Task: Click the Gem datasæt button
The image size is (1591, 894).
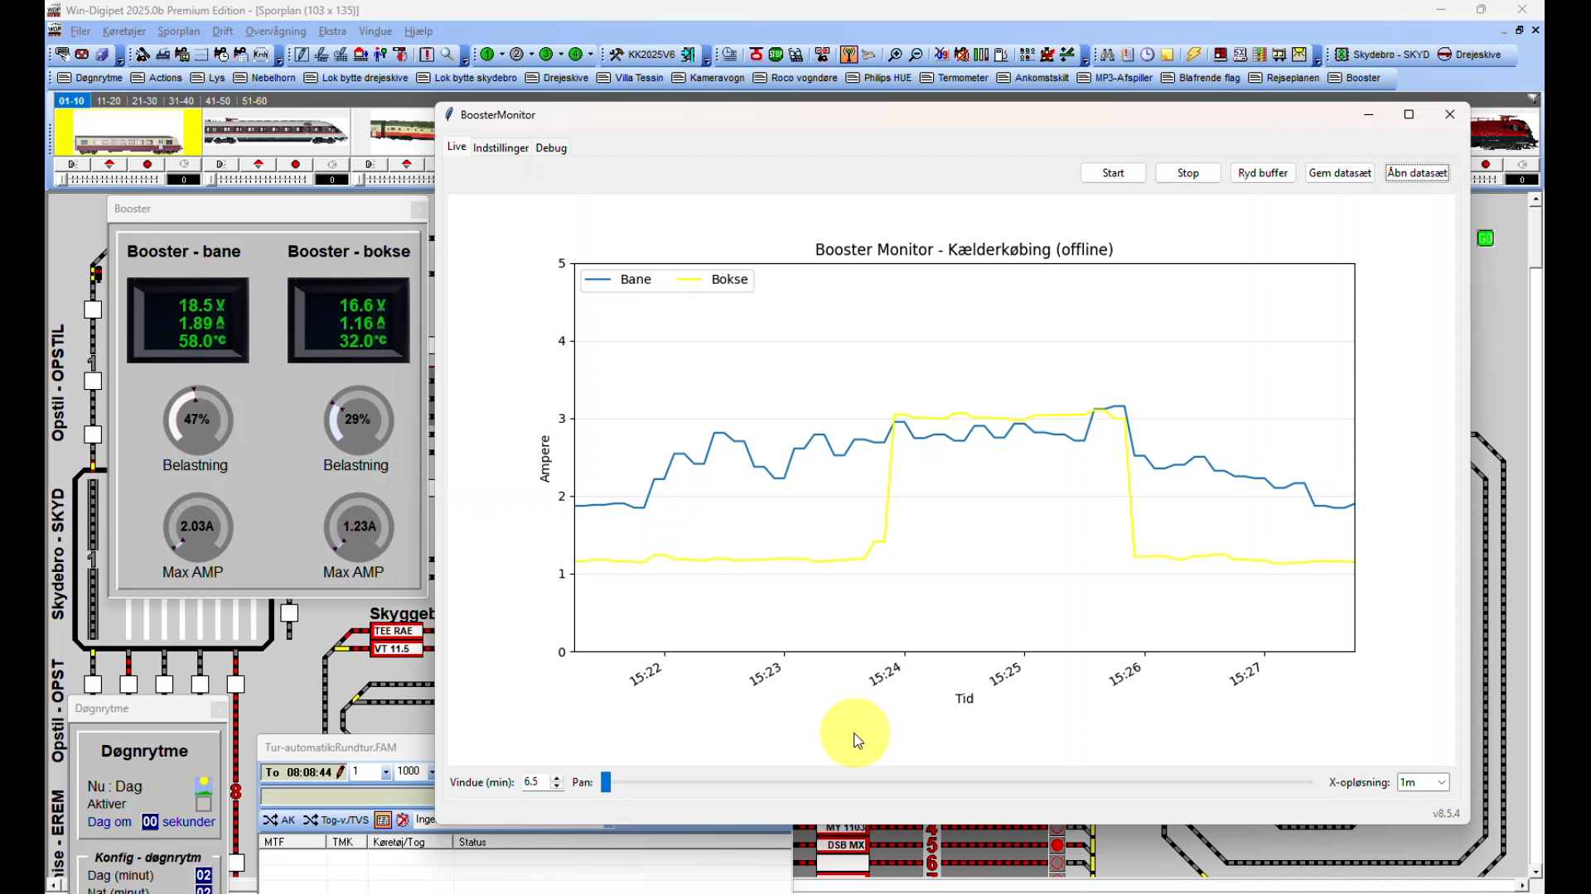Action: click(1339, 173)
